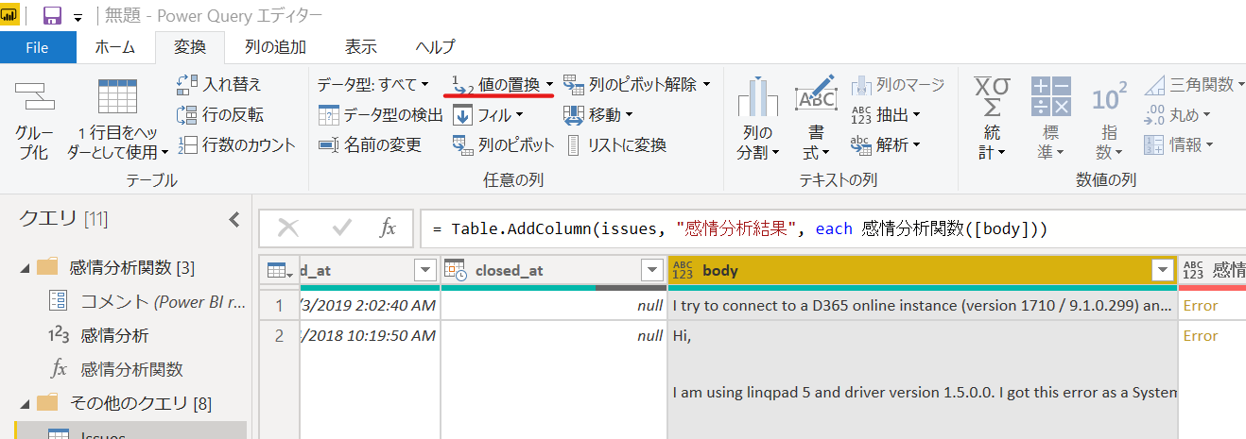Open 列のピボット解除 dropdown
Screen dimensions: 1246x439
[637, 85]
